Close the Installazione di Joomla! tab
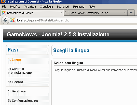Viewport: 137px width, 105px height. tap(61, 13)
